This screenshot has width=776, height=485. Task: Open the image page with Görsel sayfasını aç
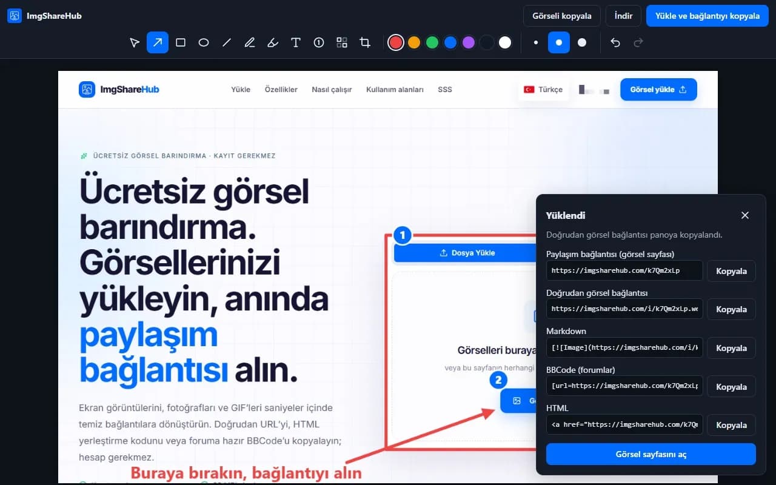(x=651, y=454)
